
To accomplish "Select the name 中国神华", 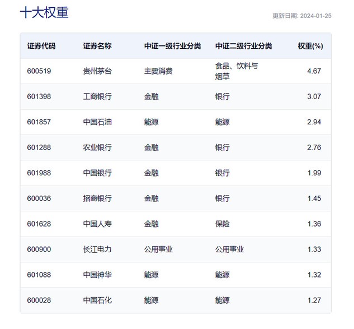I will pos(97,275).
